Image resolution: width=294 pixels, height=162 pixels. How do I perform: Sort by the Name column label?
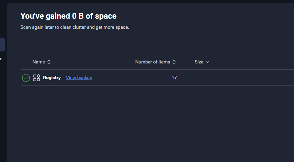pyautogui.click(x=39, y=62)
